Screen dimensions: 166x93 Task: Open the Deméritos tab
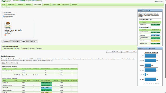[x=46, y=5]
